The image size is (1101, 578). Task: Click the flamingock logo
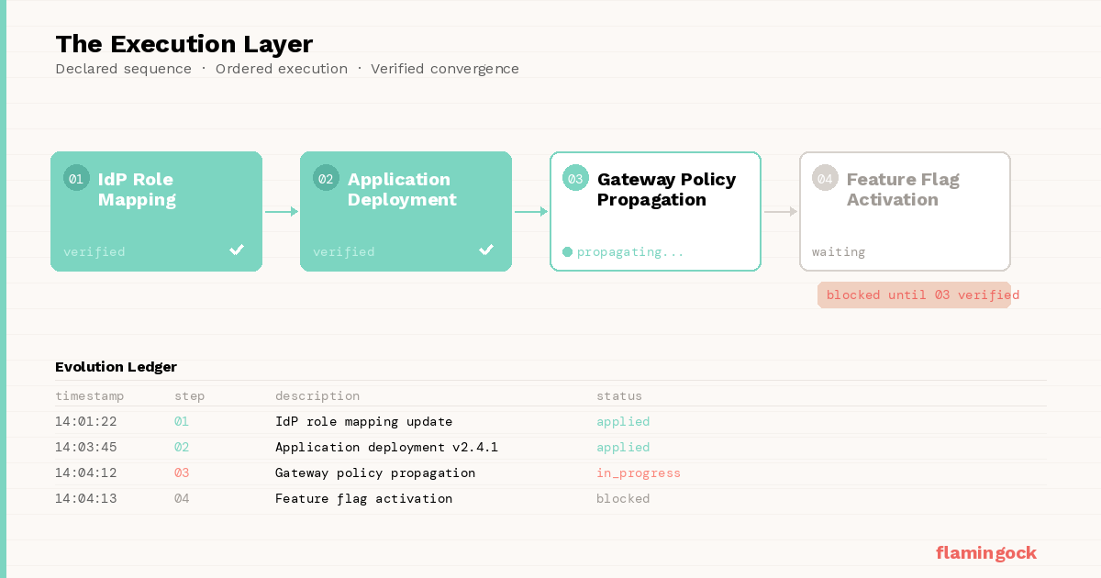click(x=986, y=552)
